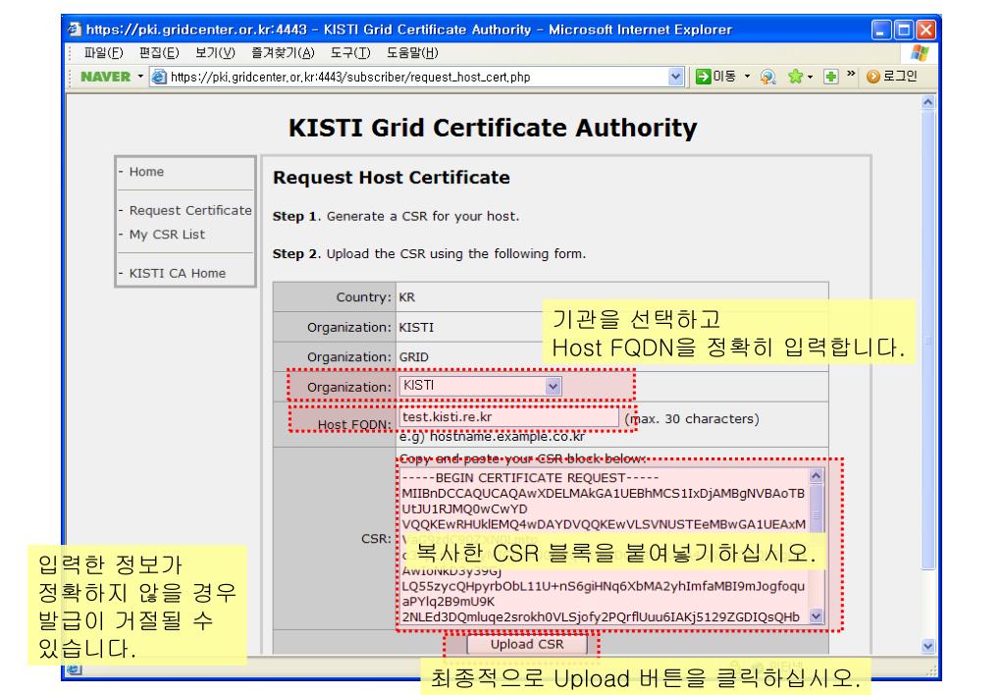Image resolution: width=1004 pixels, height=695 pixels.
Task: Click the status bar page icon
Action: pyautogui.click(x=75, y=669)
